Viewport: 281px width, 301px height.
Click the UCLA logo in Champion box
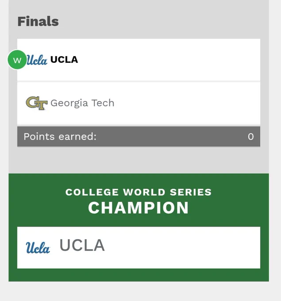38,247
